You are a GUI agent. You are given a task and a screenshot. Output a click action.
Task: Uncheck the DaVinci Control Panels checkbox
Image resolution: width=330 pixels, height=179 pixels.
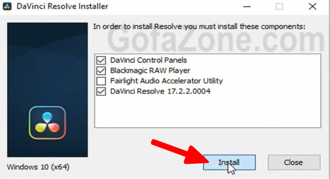[101, 60]
